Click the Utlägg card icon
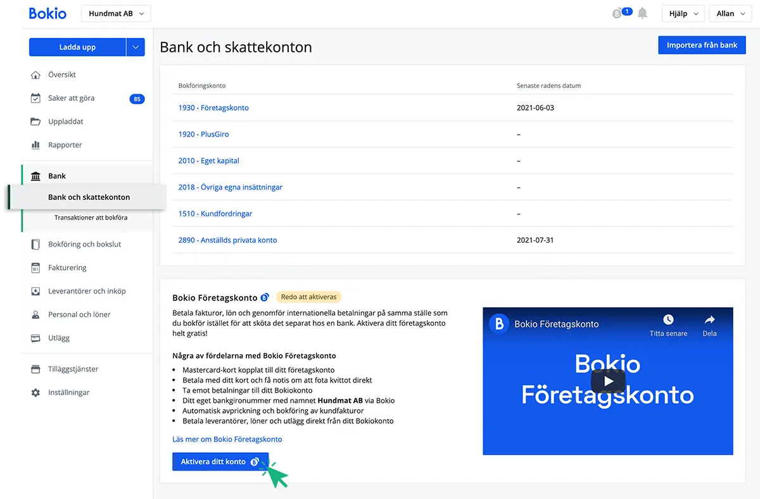This screenshot has width=760, height=499. [35, 338]
